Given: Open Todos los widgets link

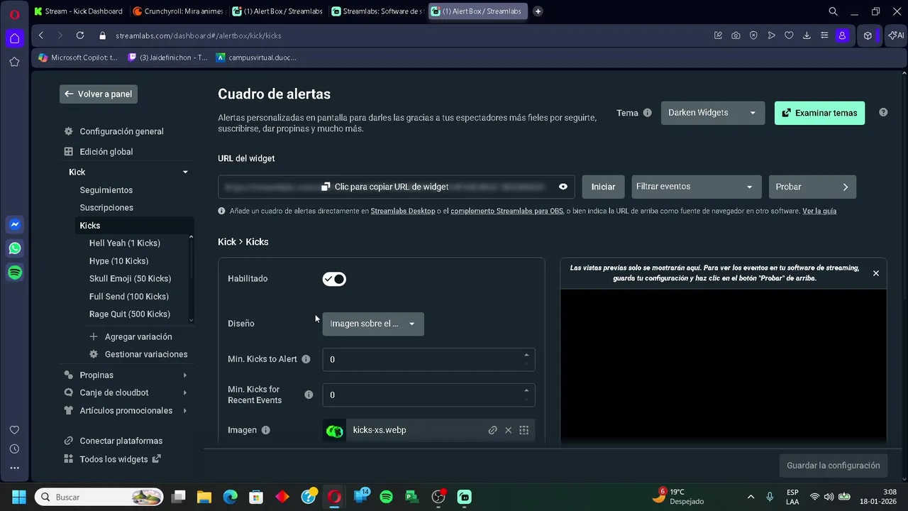Looking at the screenshot, I should (113, 459).
